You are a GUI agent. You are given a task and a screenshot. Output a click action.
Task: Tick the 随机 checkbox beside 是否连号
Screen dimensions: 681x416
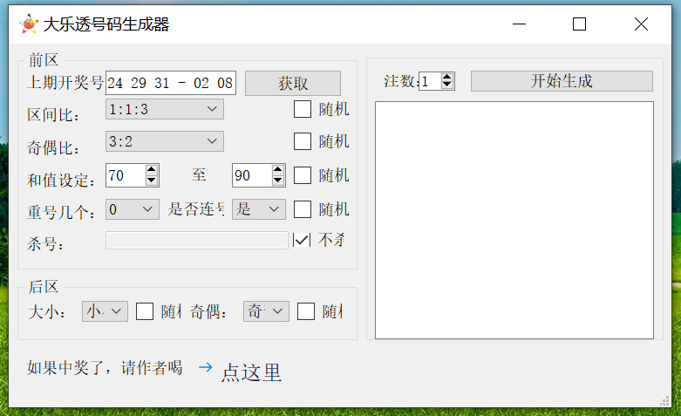(303, 209)
